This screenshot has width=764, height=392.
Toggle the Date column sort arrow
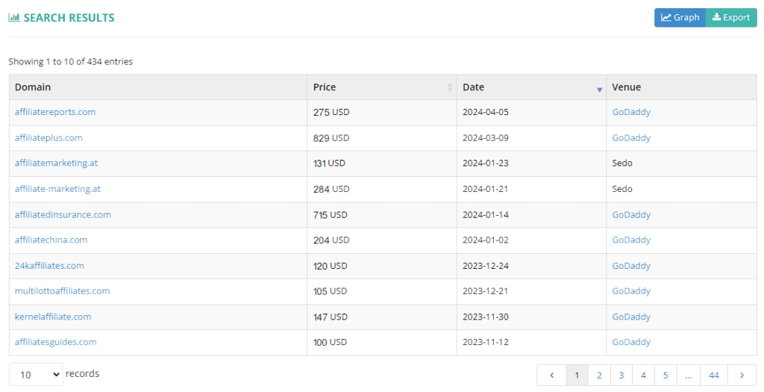click(x=599, y=90)
